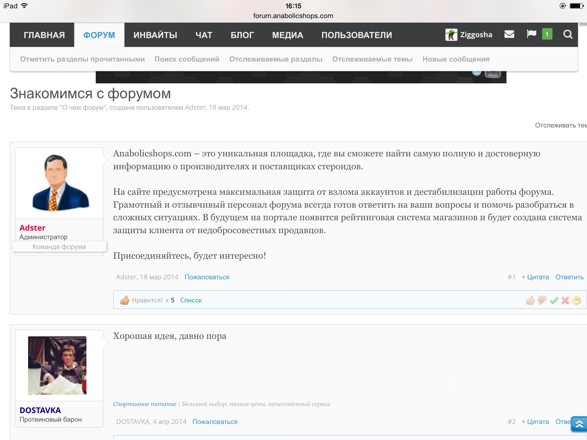Open the ИНВАЙТЫ navigation tab
The image size is (587, 440).
tap(155, 35)
